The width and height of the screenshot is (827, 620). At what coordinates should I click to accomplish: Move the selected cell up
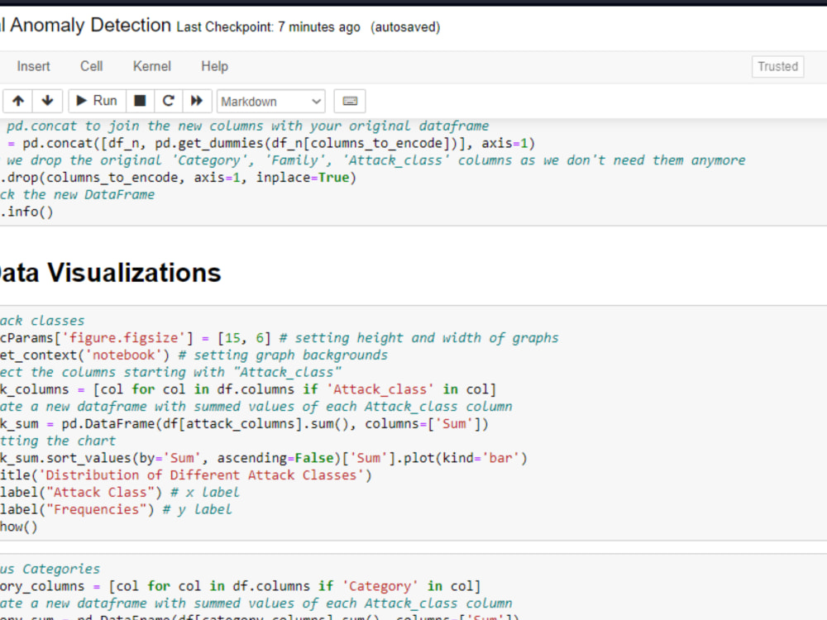click(17, 100)
